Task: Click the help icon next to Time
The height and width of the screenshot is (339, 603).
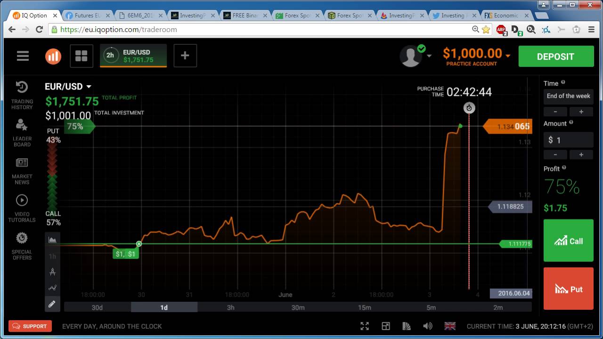Action: pyautogui.click(x=563, y=82)
